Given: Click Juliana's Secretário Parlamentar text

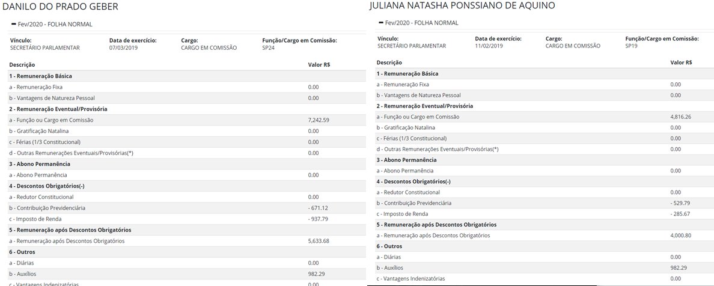Looking at the screenshot, I should tap(412, 46).
